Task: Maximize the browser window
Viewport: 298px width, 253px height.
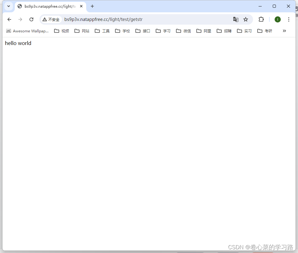Action: tap(274, 6)
